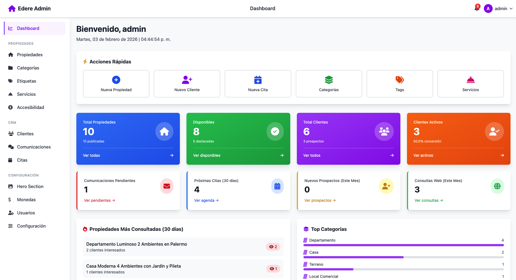Click the Tags quick action icon
Screen dimensions: 516x280
(x=400, y=80)
